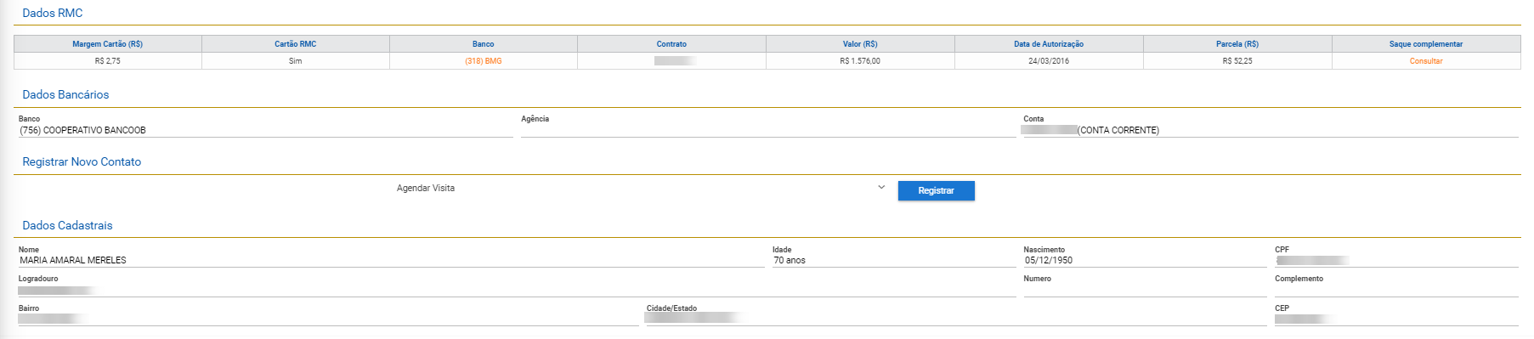Screen dimensions: 1534x339
Task: Click the Valor (R$) column header
Action: click(860, 44)
